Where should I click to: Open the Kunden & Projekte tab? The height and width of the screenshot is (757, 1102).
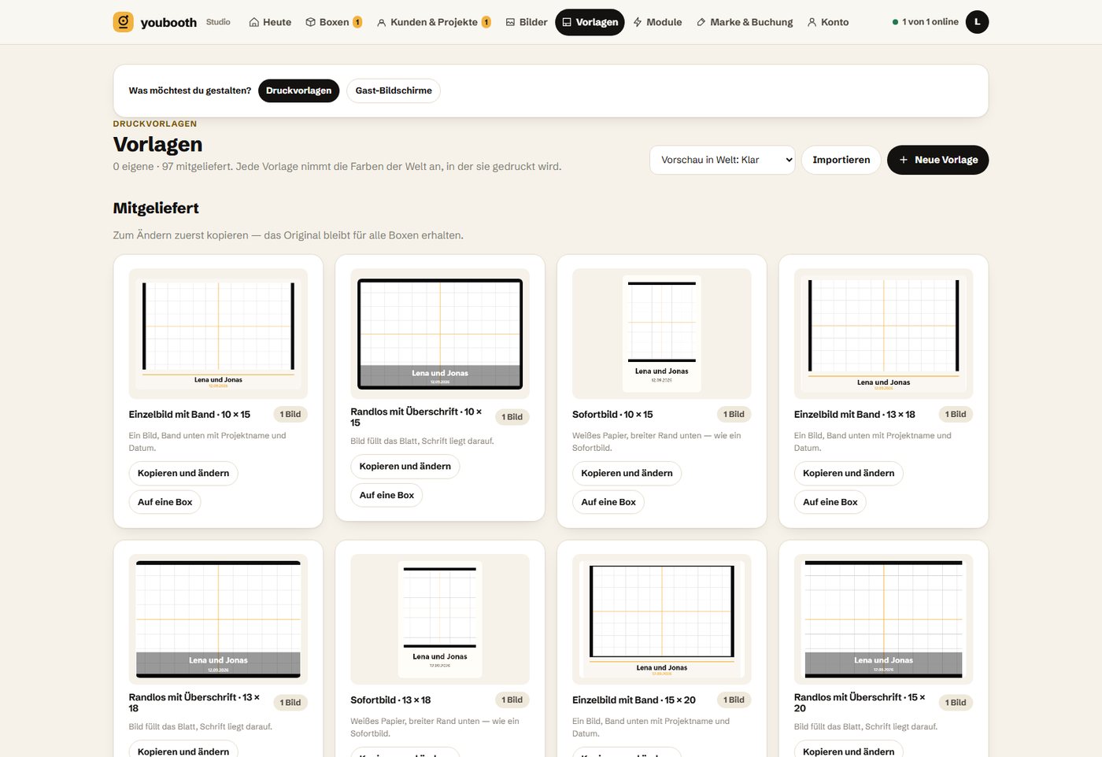click(434, 22)
